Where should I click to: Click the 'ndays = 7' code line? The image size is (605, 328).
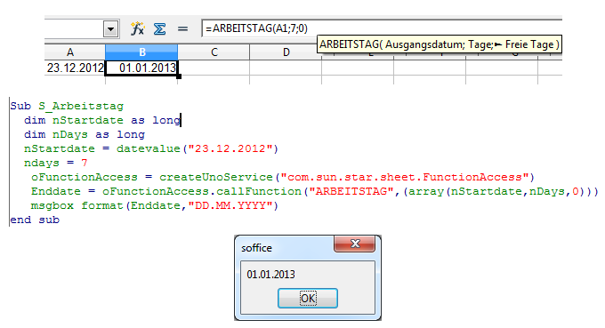(55, 163)
